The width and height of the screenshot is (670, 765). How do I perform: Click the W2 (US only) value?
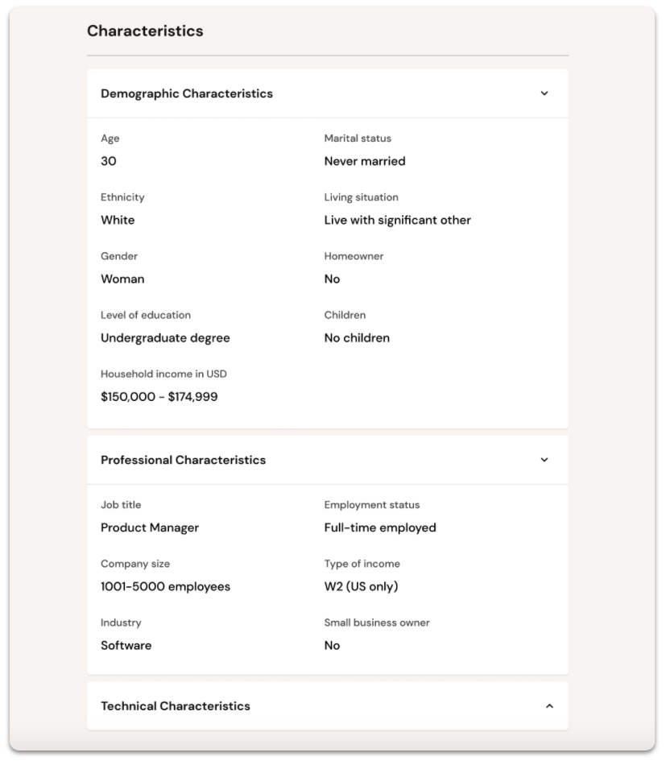[361, 586]
